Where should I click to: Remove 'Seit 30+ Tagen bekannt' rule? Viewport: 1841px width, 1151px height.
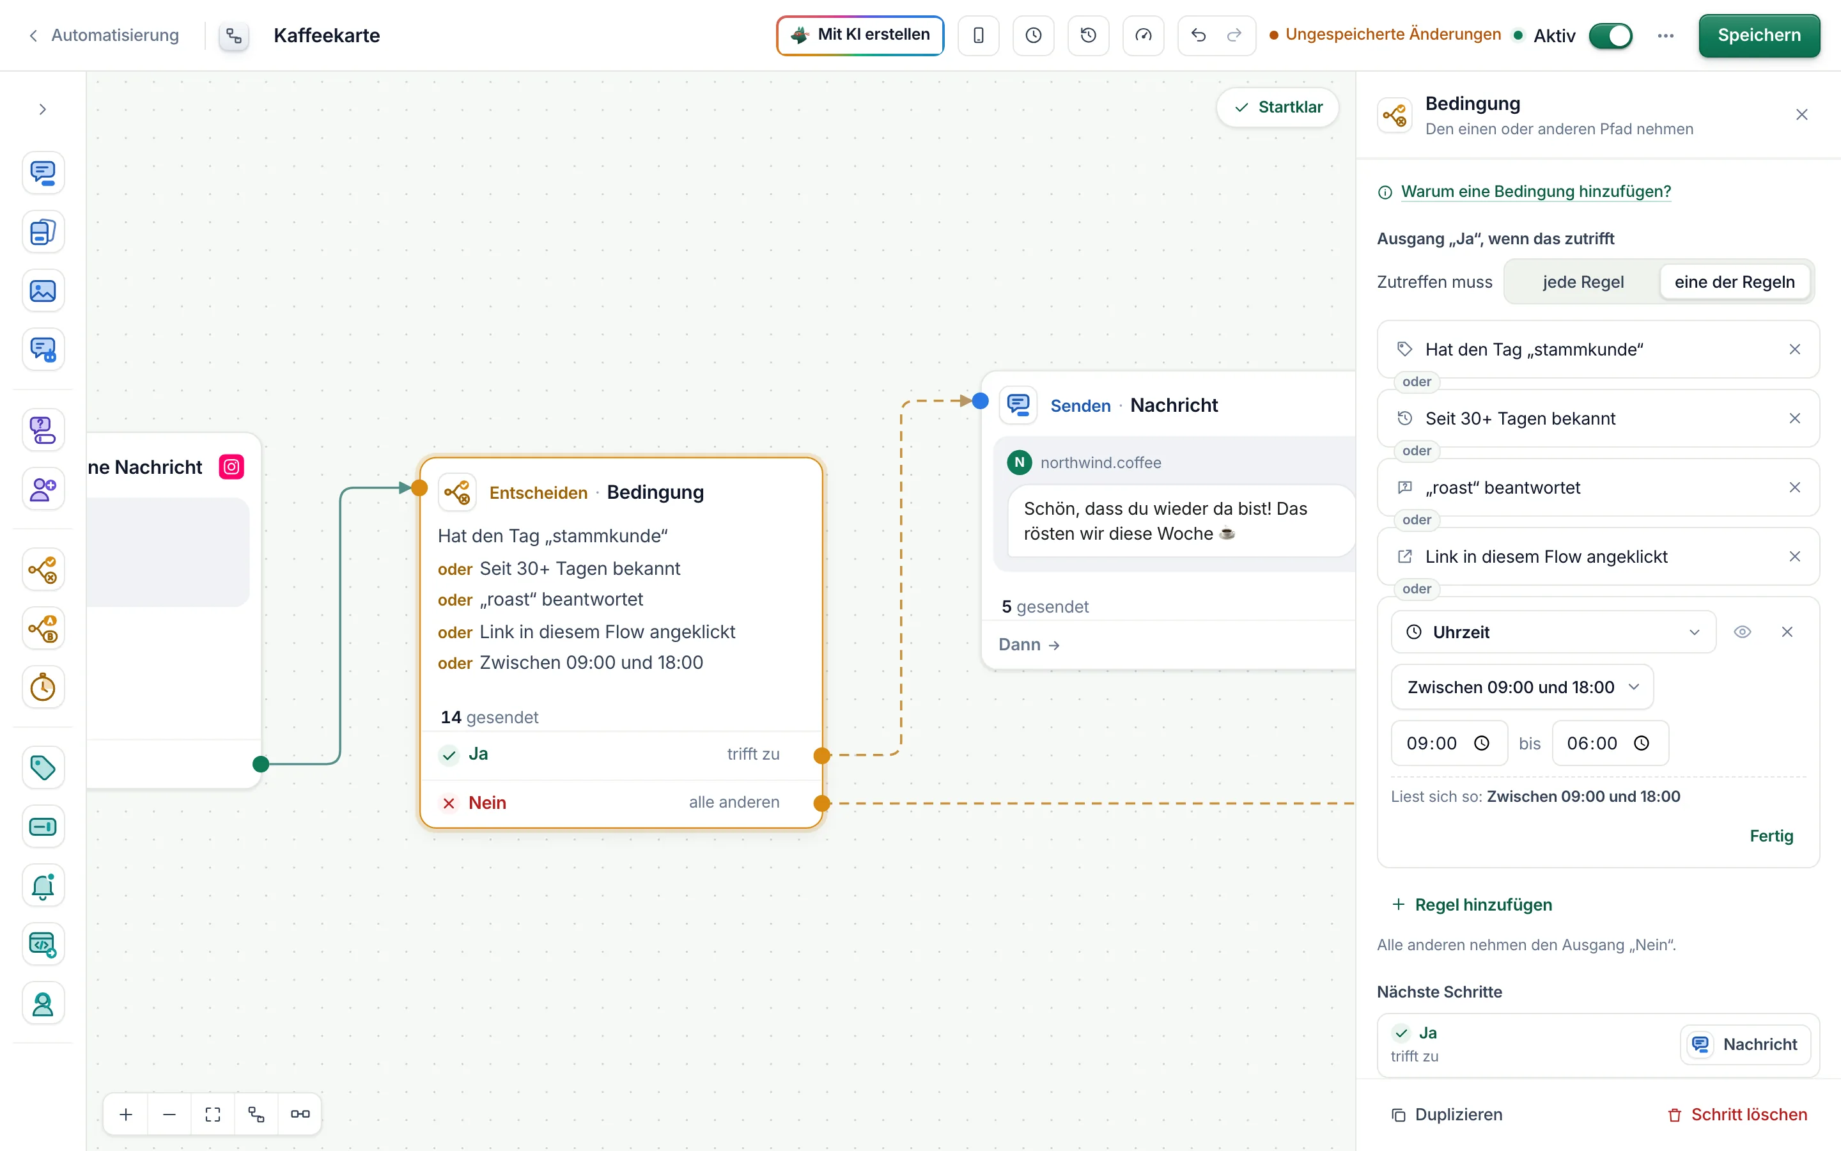[x=1794, y=418]
